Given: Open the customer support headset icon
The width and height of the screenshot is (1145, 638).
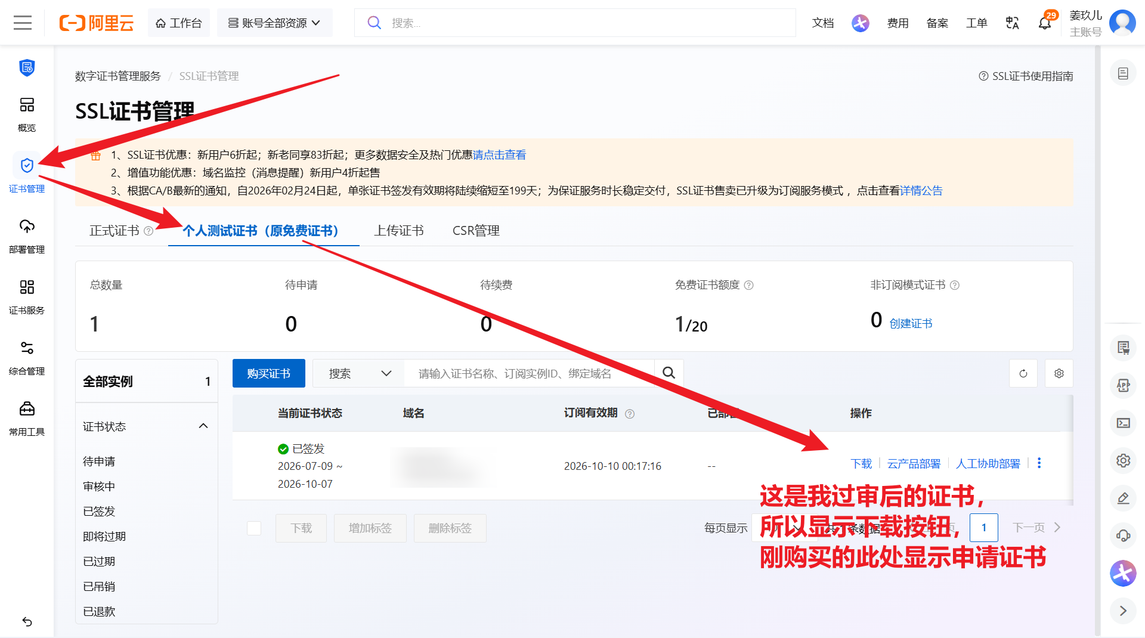Looking at the screenshot, I should coord(1123,535).
